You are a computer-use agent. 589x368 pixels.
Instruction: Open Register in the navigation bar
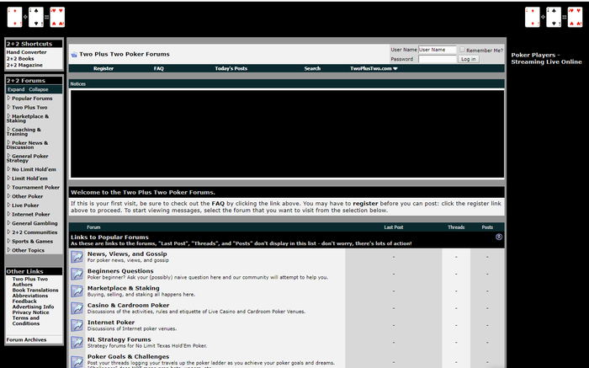point(103,68)
